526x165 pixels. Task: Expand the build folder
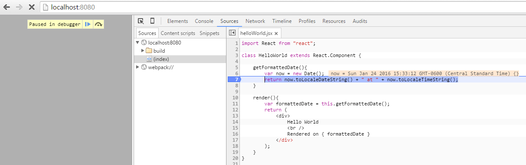tap(143, 51)
